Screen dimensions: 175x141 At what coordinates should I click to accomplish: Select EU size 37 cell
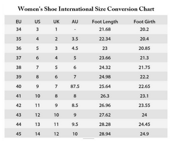(x=19, y=58)
